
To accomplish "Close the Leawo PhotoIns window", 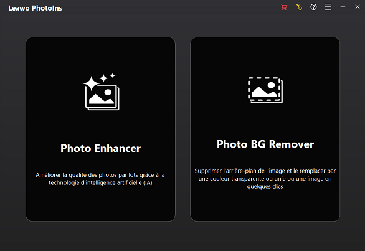I will pos(358,7).
